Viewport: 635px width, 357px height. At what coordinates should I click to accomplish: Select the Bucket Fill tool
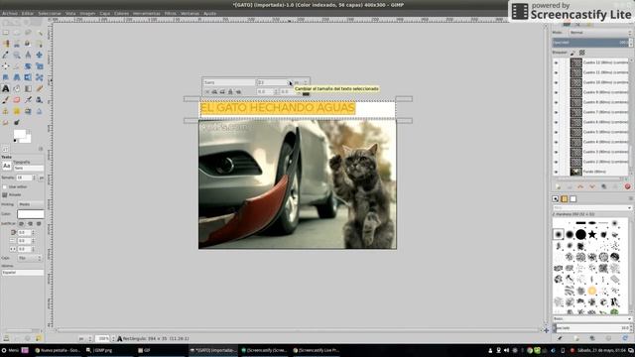17,88
